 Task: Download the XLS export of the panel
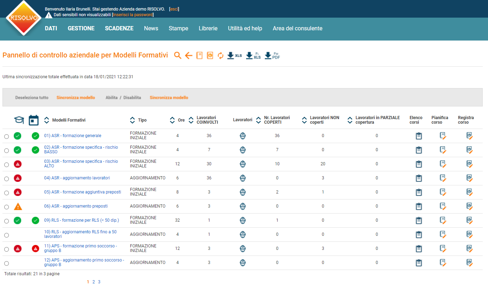234,55
